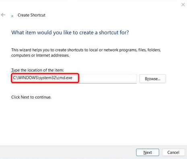
Task: Click the item location text field
Action: point(74,78)
